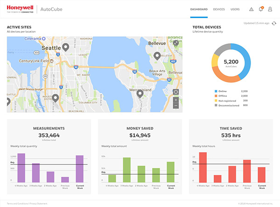Screen dimensions: 280x207
Task: Click the $14,945 money saved value
Action: pos(140,135)
